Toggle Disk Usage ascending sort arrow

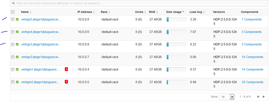tap(183, 11)
